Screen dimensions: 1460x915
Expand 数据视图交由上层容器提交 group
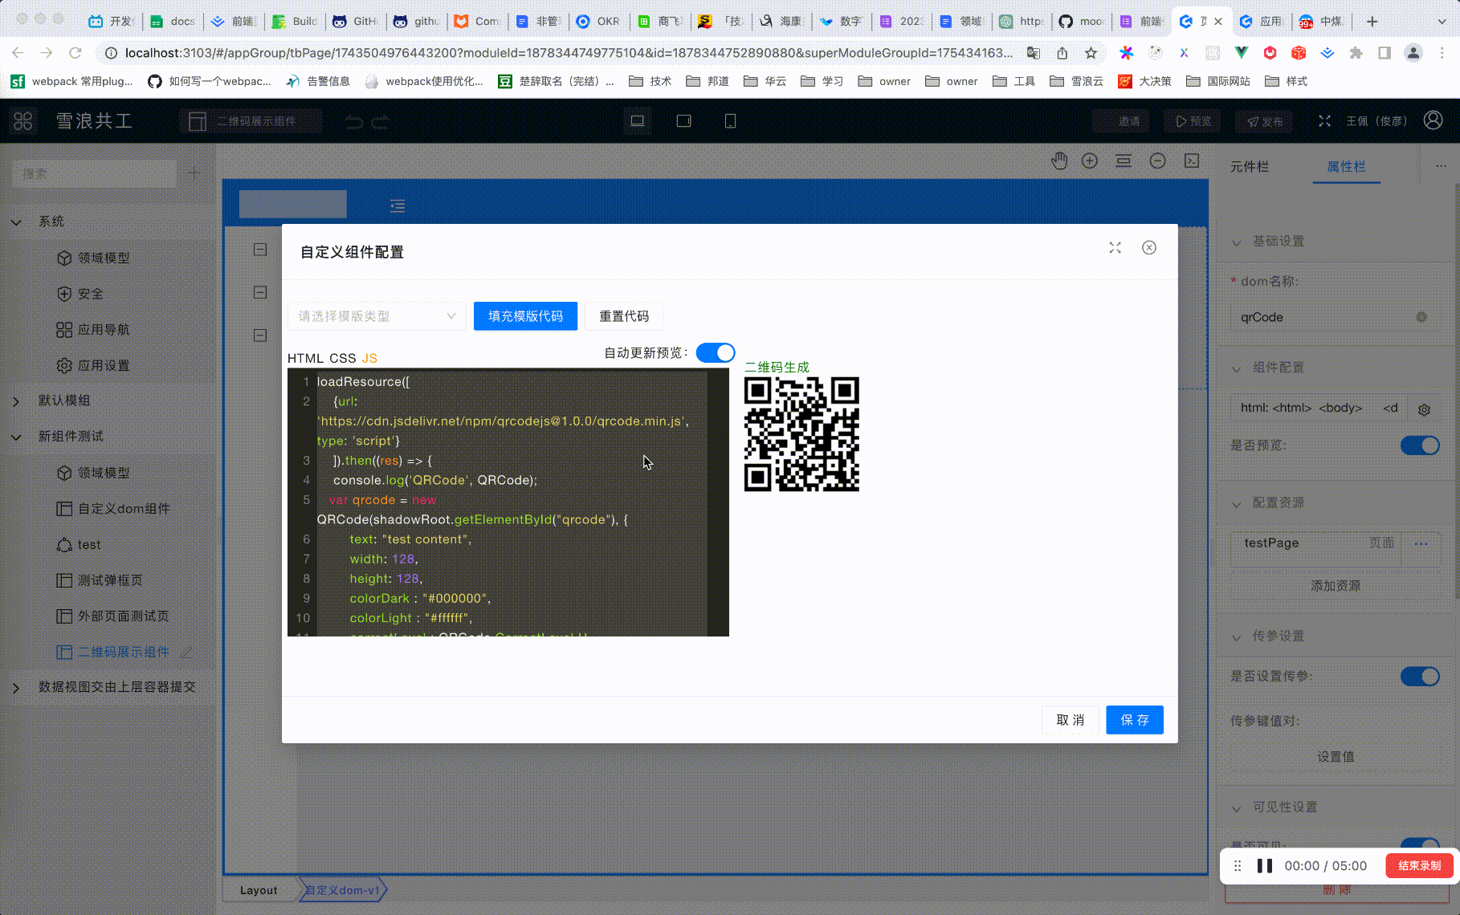pyautogui.click(x=16, y=687)
